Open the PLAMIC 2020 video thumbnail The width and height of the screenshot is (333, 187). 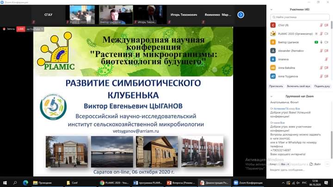point(82,15)
